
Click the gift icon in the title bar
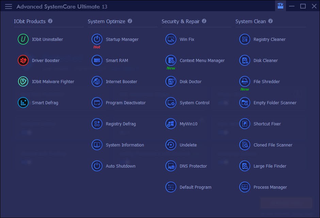pyautogui.click(x=280, y=6)
